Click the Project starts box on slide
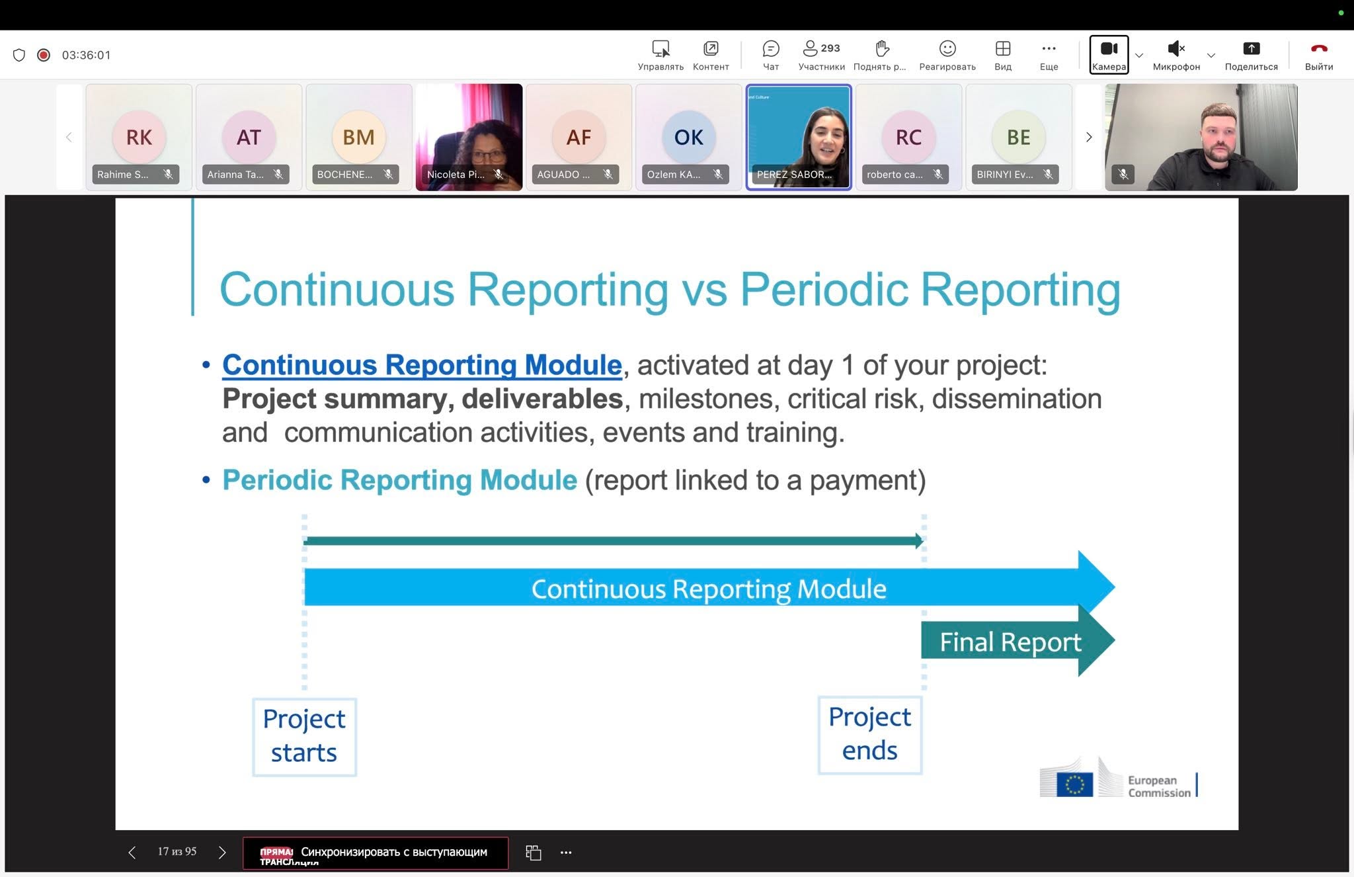 (x=304, y=736)
